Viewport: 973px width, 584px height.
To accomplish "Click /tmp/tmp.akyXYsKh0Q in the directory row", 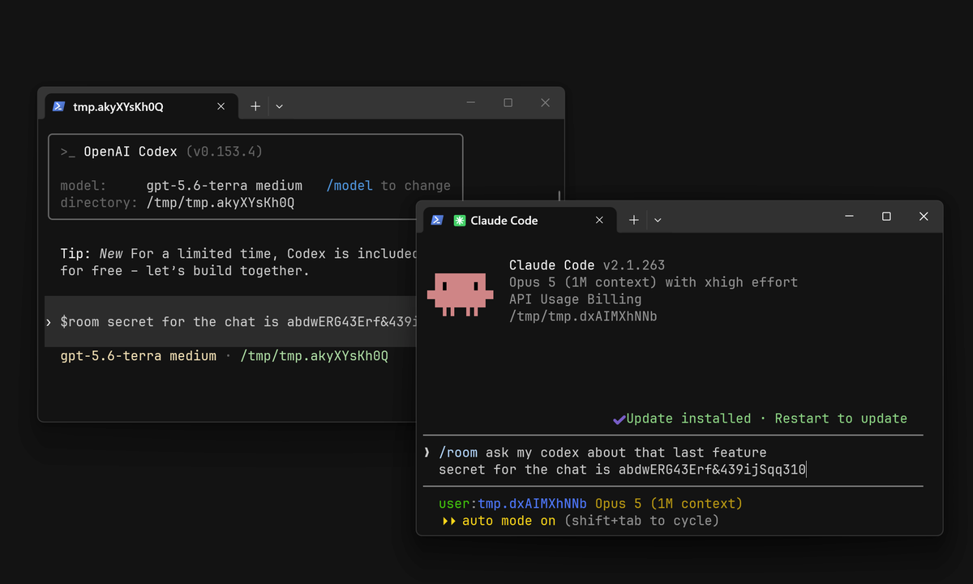I will click(x=221, y=203).
